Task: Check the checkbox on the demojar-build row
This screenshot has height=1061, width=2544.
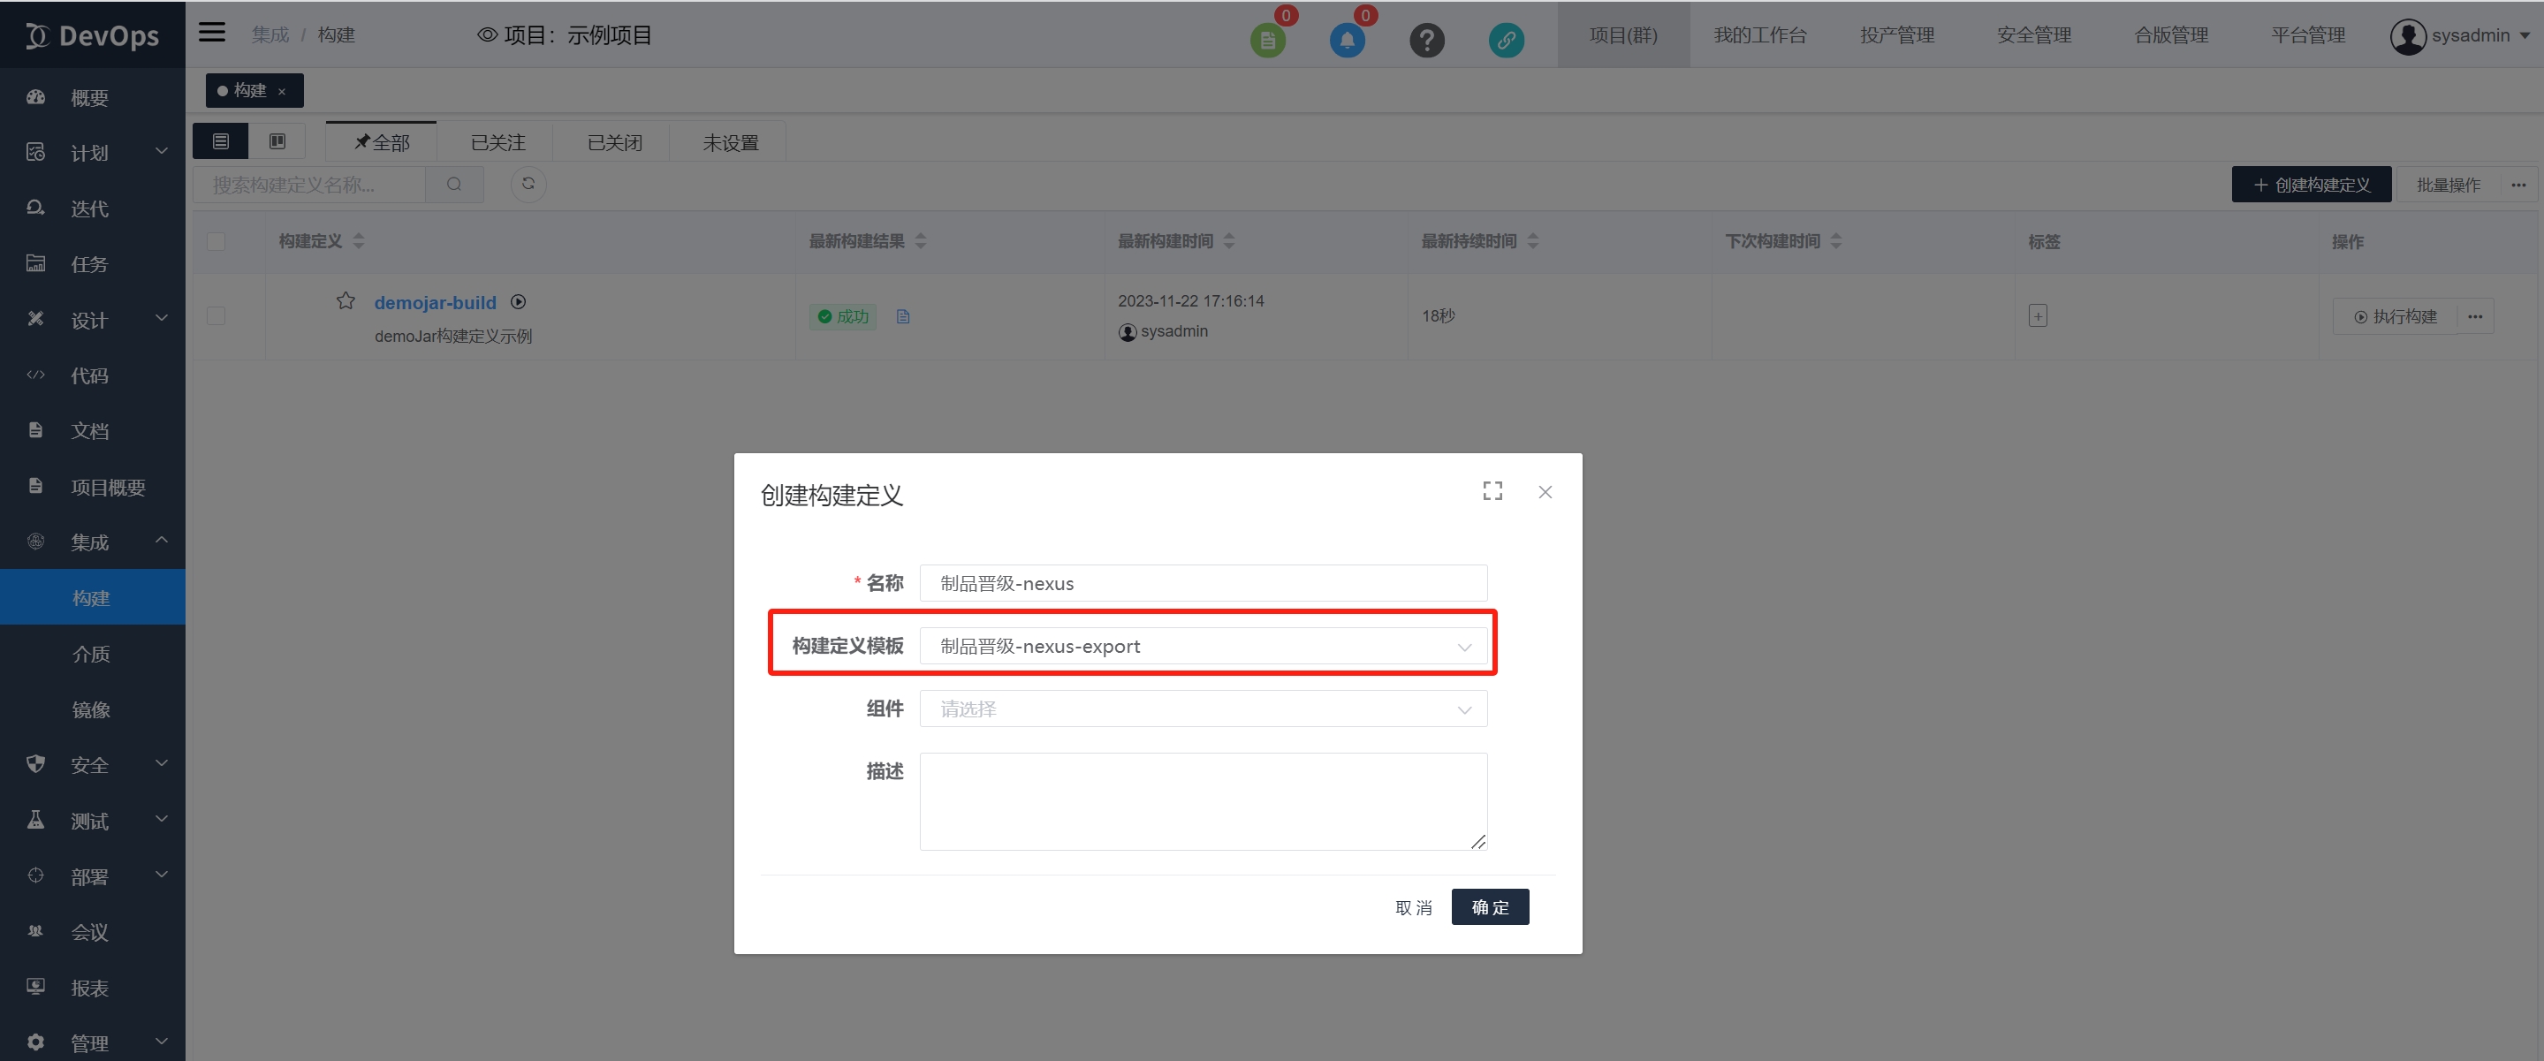Action: pyautogui.click(x=216, y=316)
